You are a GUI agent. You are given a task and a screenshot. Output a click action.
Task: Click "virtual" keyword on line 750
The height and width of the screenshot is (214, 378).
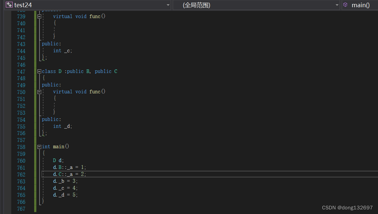(62, 92)
